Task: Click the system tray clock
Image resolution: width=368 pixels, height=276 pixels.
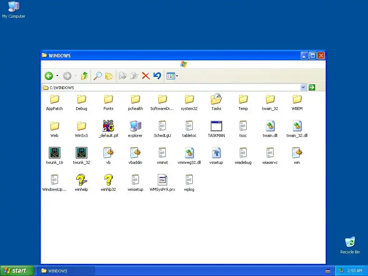Action: pyautogui.click(x=355, y=271)
